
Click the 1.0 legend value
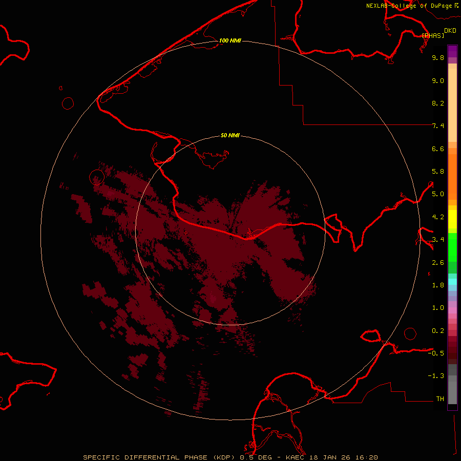point(438,308)
